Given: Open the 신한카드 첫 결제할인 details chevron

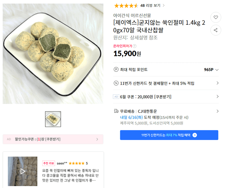Looking at the screenshot, I should [x=218, y=83].
